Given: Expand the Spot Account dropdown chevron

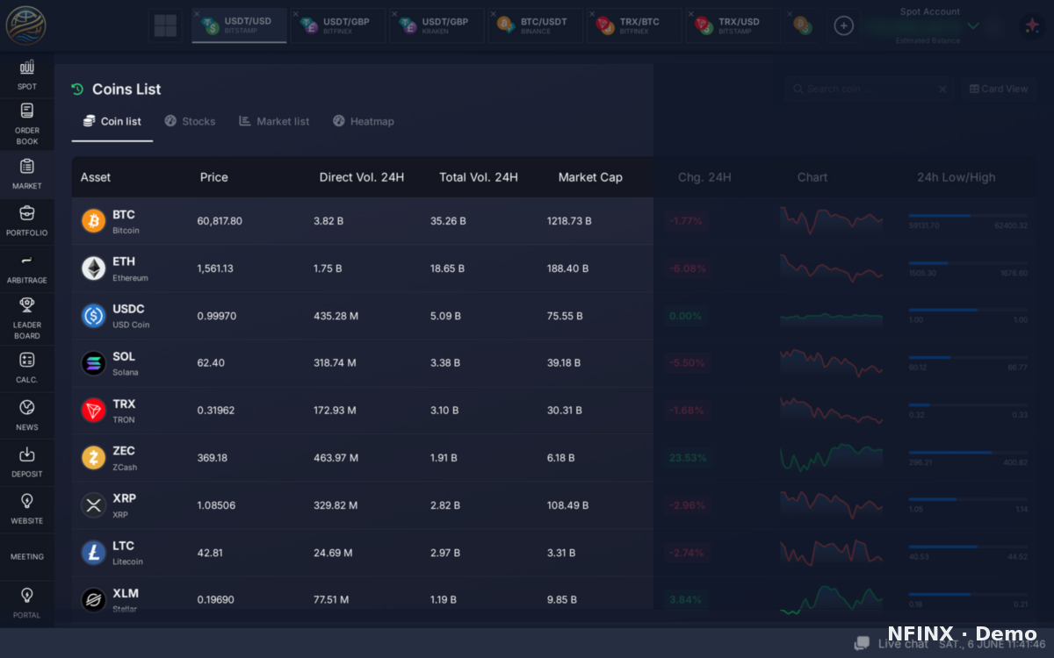Looking at the screenshot, I should [x=972, y=26].
